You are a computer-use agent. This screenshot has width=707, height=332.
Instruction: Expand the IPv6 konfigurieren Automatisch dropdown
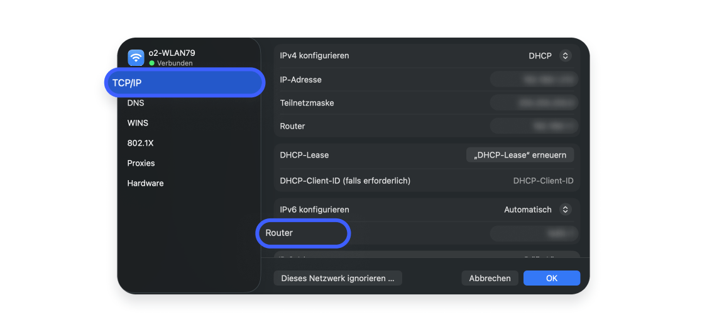(x=537, y=210)
